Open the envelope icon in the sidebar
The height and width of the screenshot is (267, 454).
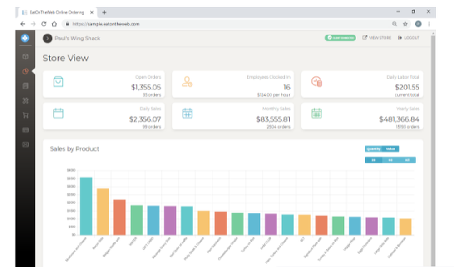(x=25, y=144)
